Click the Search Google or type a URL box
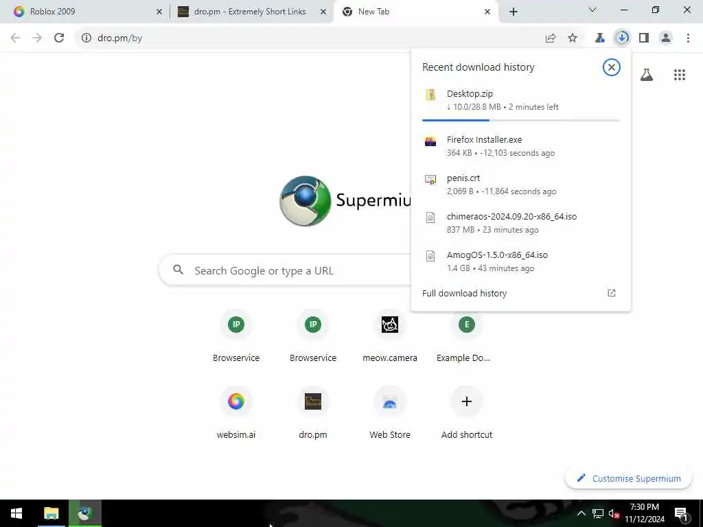 point(285,270)
